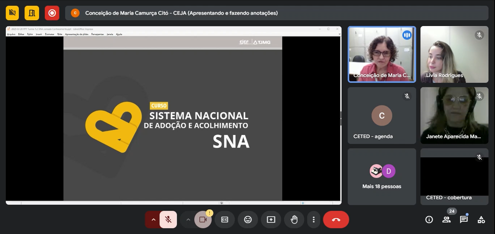Viewport: 495px width, 234px height.
Task: Open the Ajuda menu in LibreOffice Impress
Action: click(119, 34)
